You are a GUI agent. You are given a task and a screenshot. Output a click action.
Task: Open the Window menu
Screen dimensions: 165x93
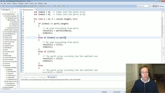[40, 3]
